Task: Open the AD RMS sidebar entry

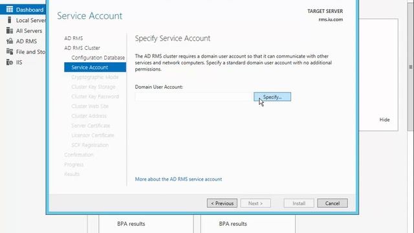Action: coord(27,41)
